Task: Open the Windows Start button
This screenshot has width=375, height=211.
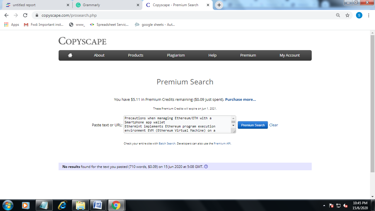Action: (7, 205)
